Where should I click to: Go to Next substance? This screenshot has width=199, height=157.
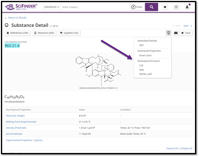(x=188, y=26)
